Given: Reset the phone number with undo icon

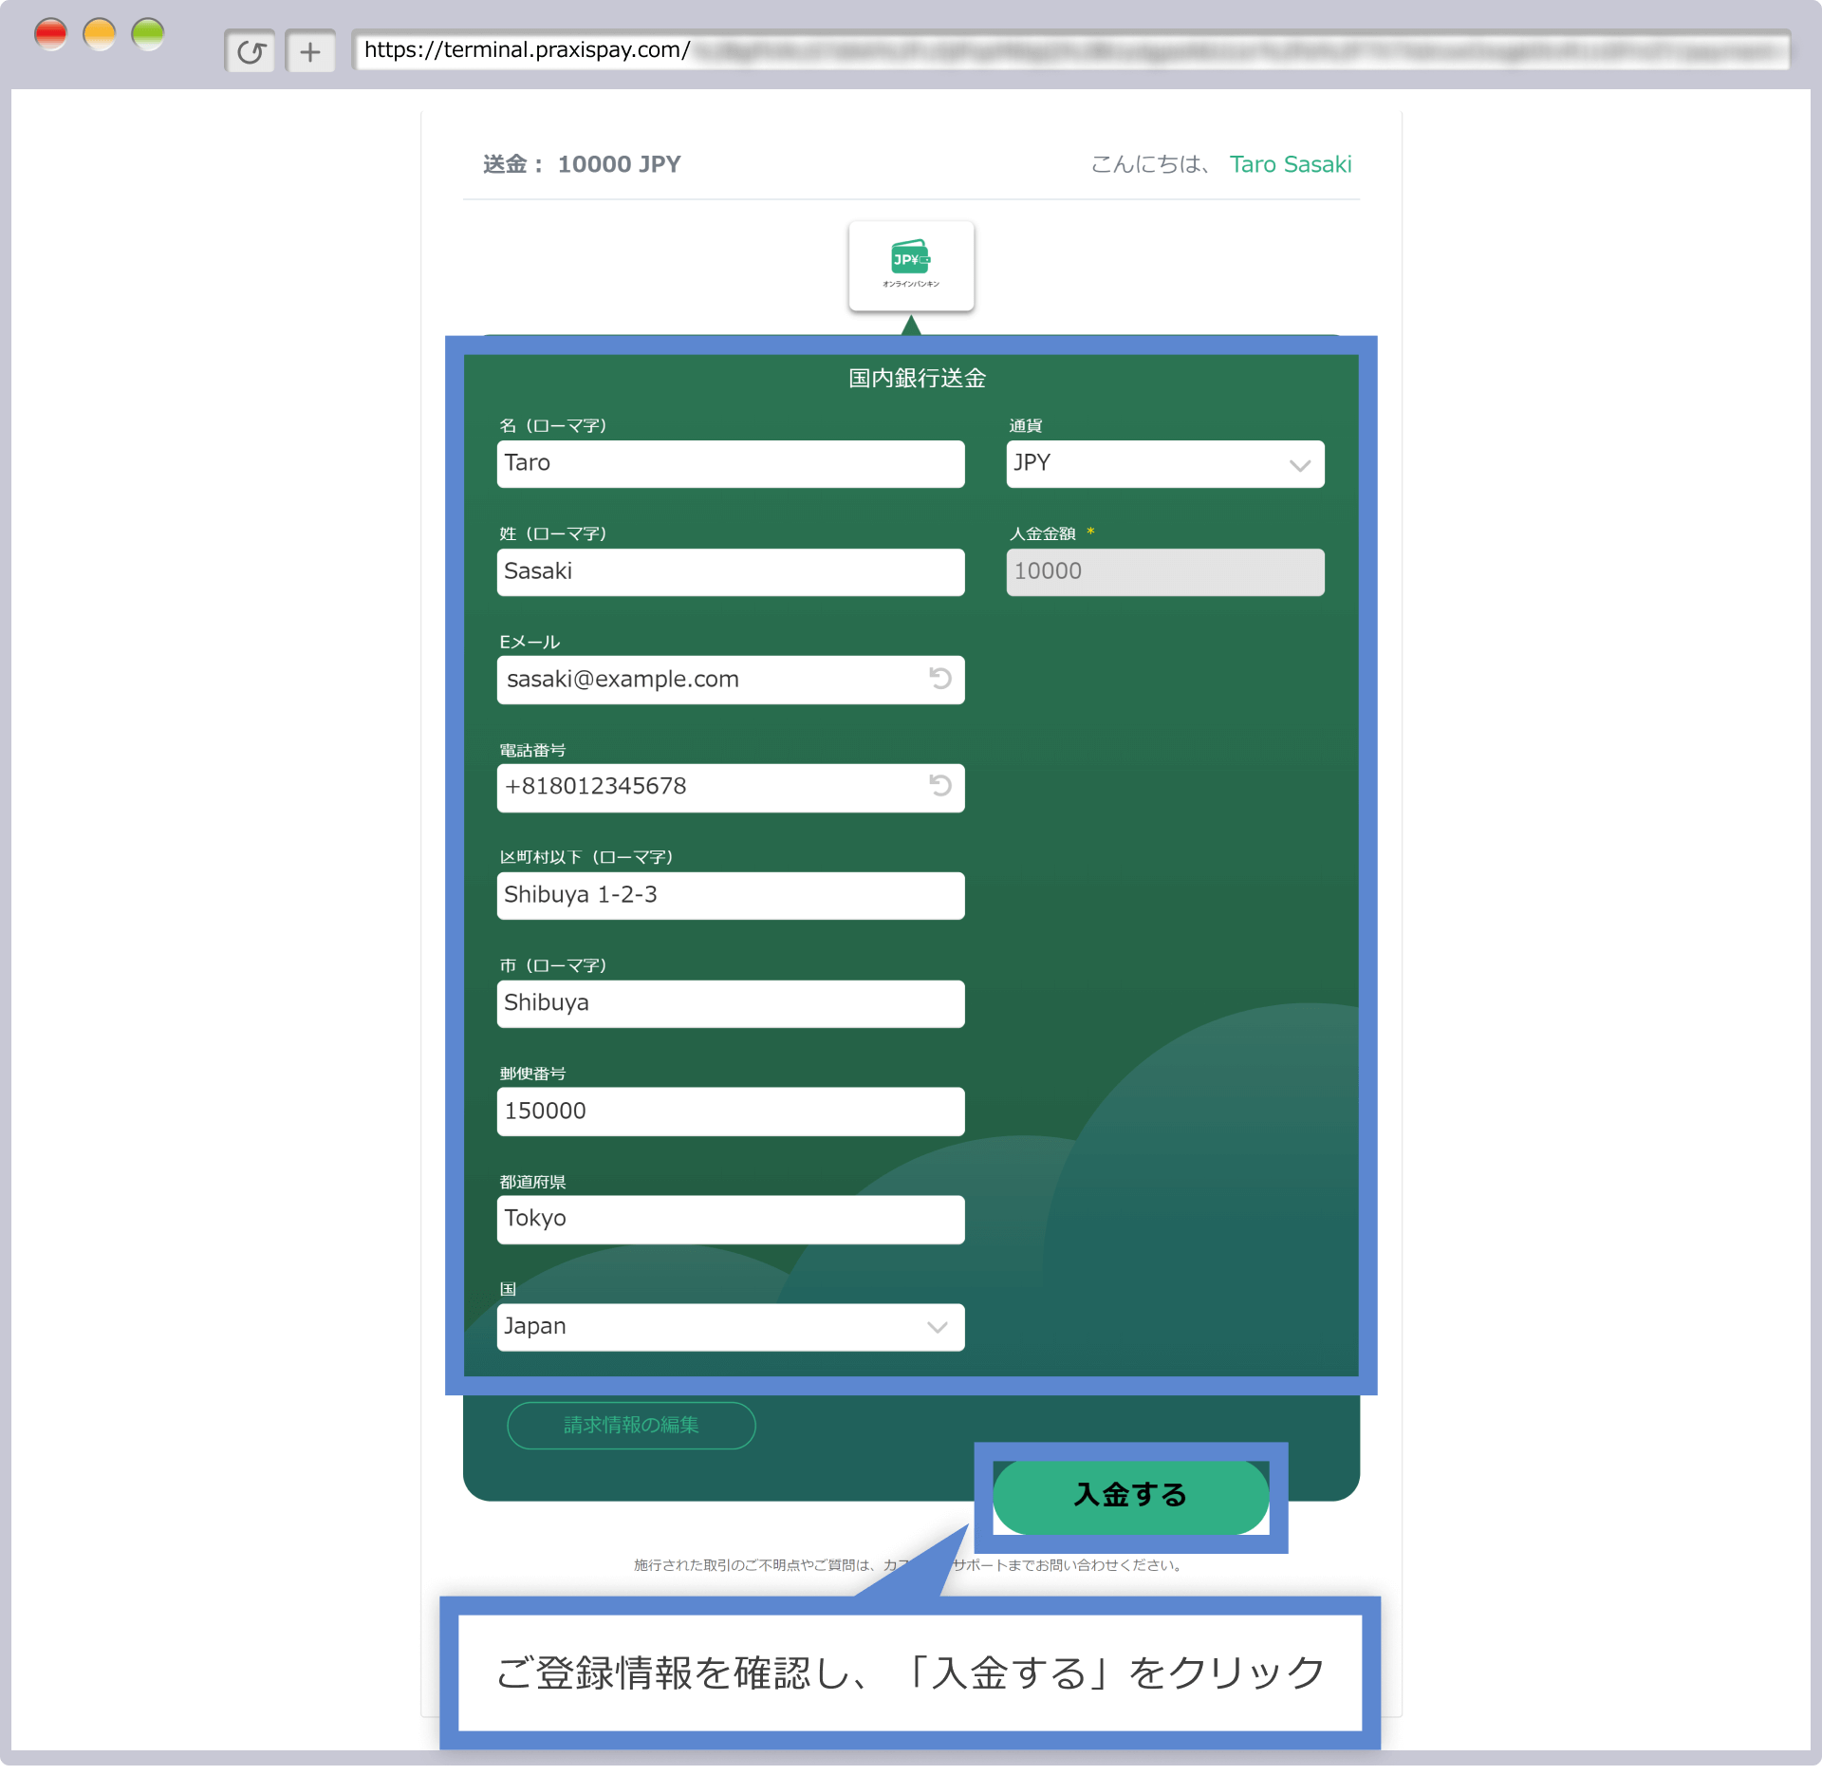Looking at the screenshot, I should point(939,785).
